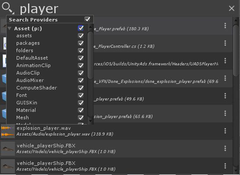Clear the player search with X
The width and height of the screenshot is (240, 175).
click(232, 8)
